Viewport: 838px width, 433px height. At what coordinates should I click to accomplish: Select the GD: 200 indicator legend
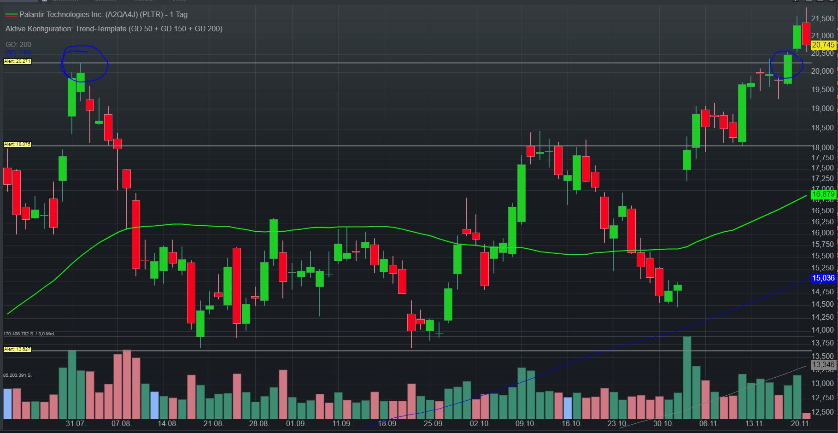(x=18, y=45)
